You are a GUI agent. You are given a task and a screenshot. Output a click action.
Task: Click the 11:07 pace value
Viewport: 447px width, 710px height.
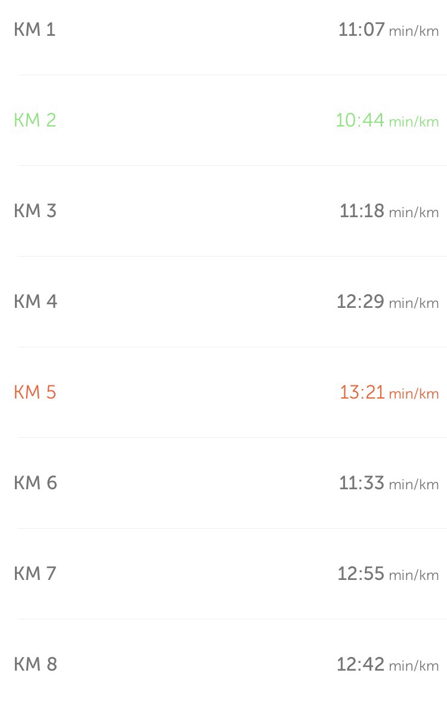(x=361, y=30)
